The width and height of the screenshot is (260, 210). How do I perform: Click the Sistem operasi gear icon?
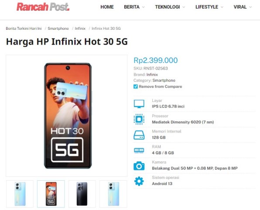(x=139, y=181)
